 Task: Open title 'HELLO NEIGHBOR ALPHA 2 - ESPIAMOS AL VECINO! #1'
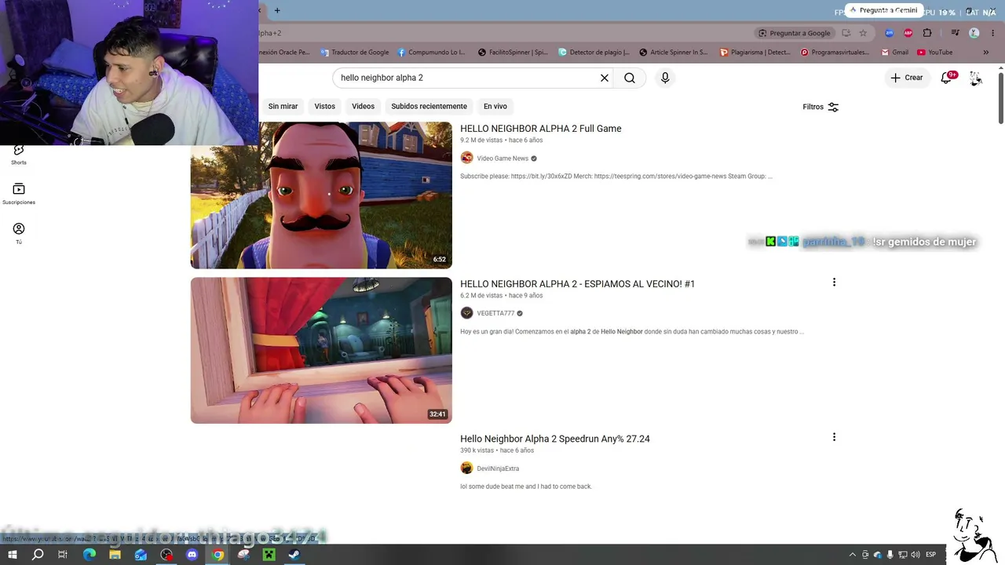point(577,284)
